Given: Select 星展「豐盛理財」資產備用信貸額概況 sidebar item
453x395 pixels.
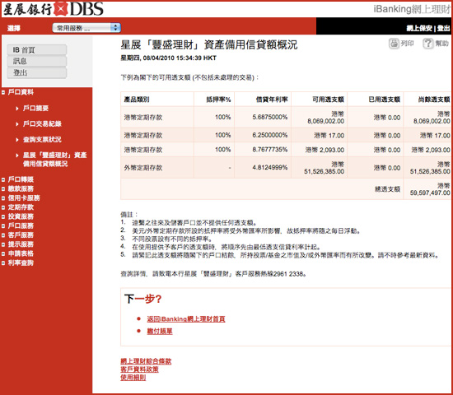Looking at the screenshot, I should coord(55,160).
